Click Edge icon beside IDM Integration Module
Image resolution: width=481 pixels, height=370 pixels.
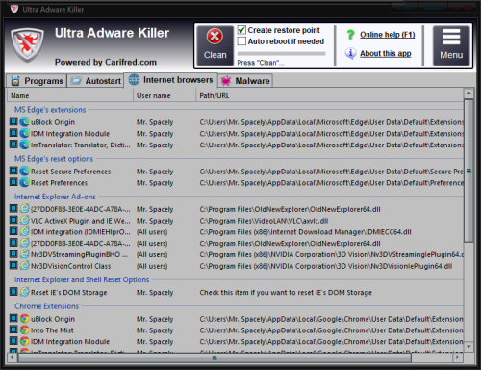24,133
